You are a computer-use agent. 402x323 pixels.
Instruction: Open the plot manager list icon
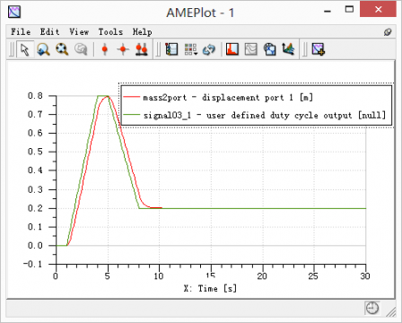(x=171, y=49)
